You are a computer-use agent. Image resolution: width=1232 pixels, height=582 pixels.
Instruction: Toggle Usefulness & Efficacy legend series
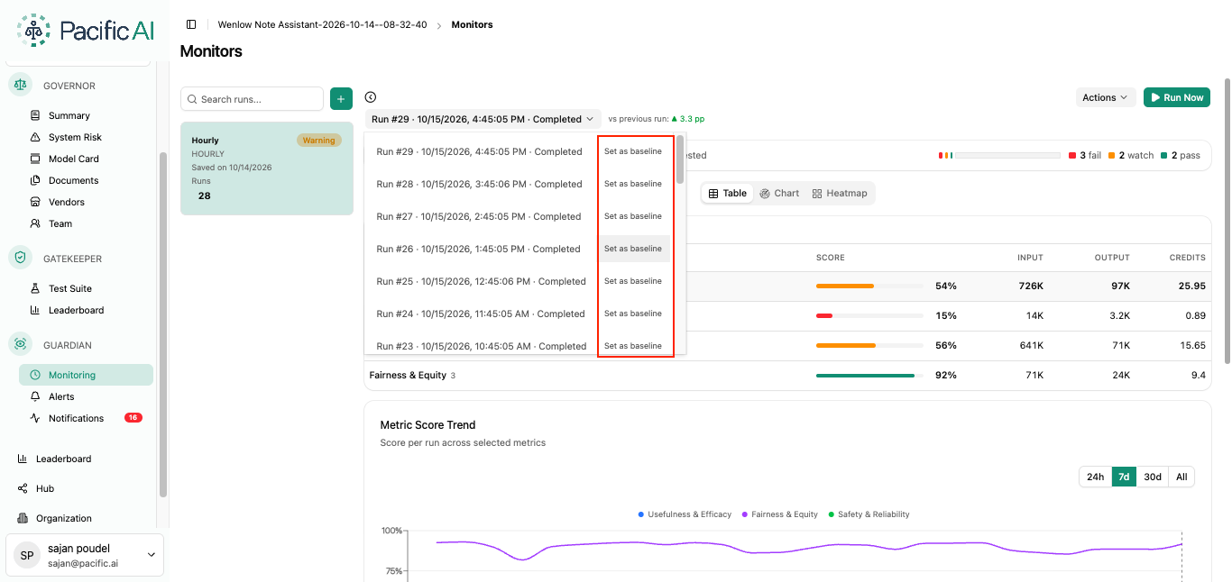click(x=684, y=514)
